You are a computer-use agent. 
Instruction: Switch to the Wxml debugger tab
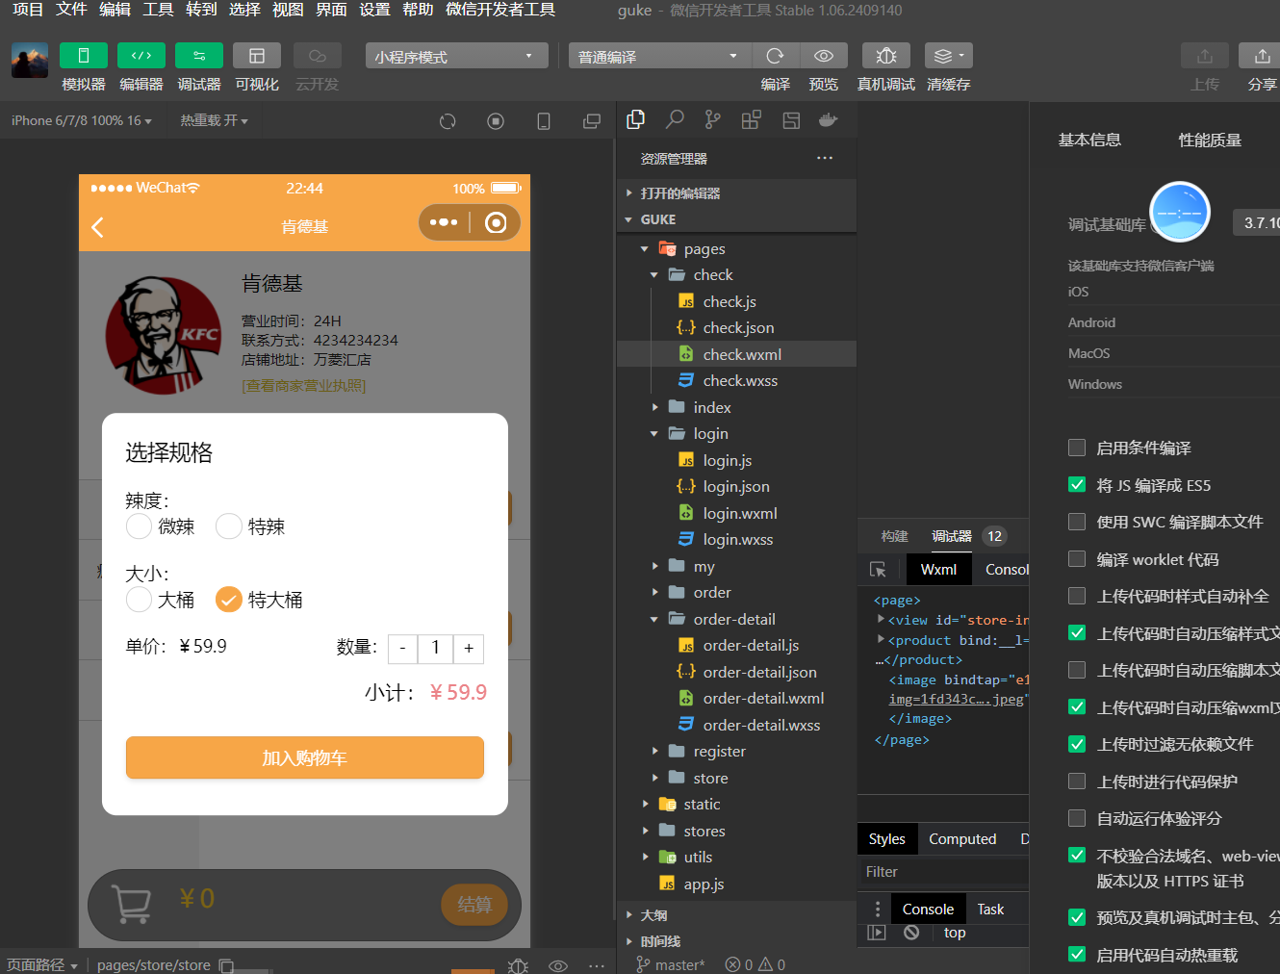938,569
